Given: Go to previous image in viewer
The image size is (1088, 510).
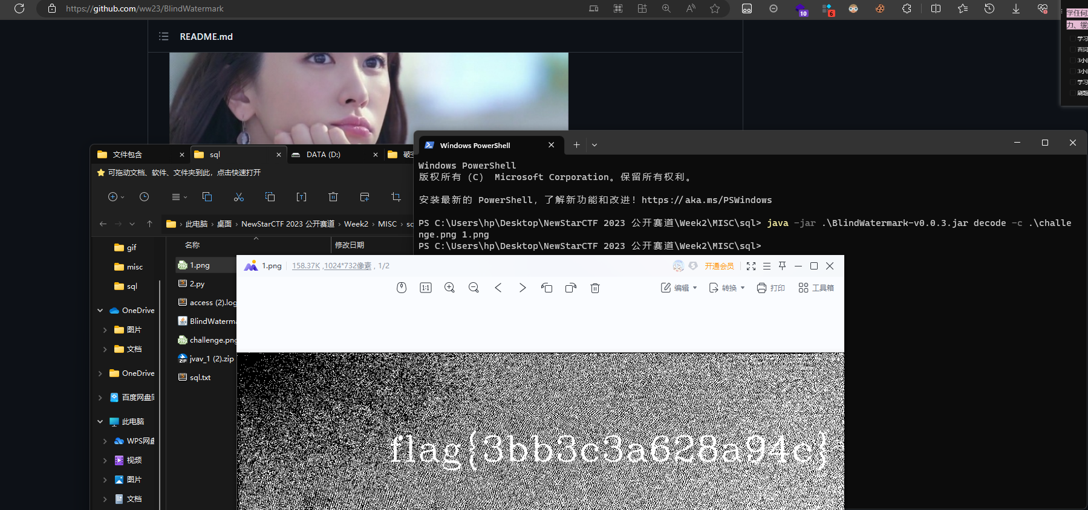Looking at the screenshot, I should coord(498,288).
